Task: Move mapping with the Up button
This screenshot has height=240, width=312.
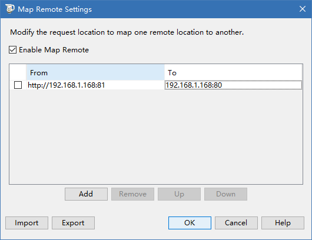Action: [x=179, y=194]
